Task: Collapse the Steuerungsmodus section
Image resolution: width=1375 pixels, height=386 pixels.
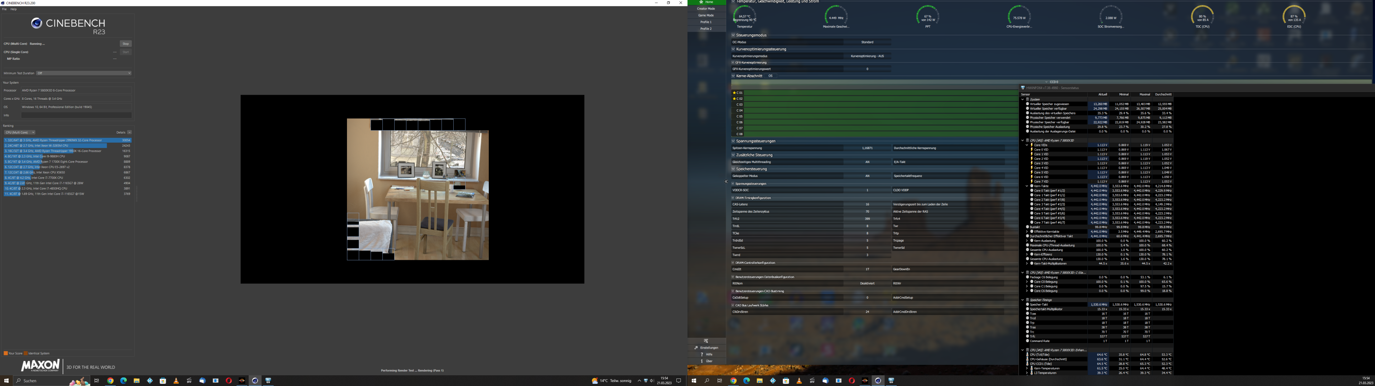Action: pyautogui.click(x=733, y=35)
